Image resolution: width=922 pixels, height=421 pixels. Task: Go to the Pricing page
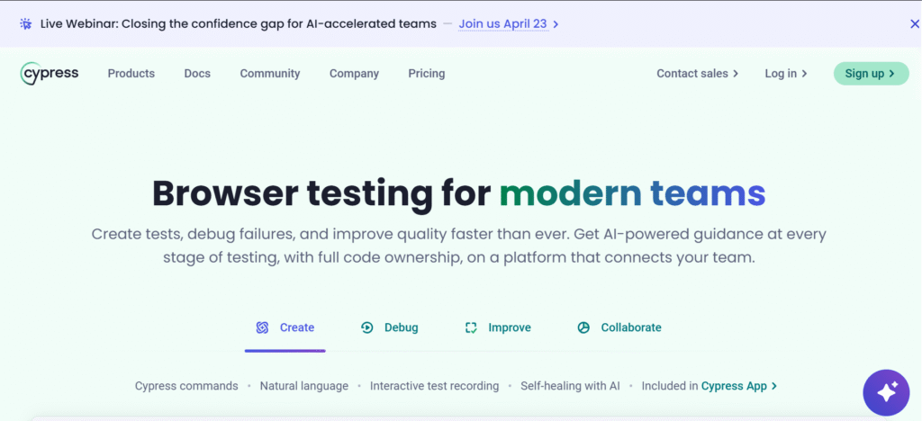[x=427, y=74]
